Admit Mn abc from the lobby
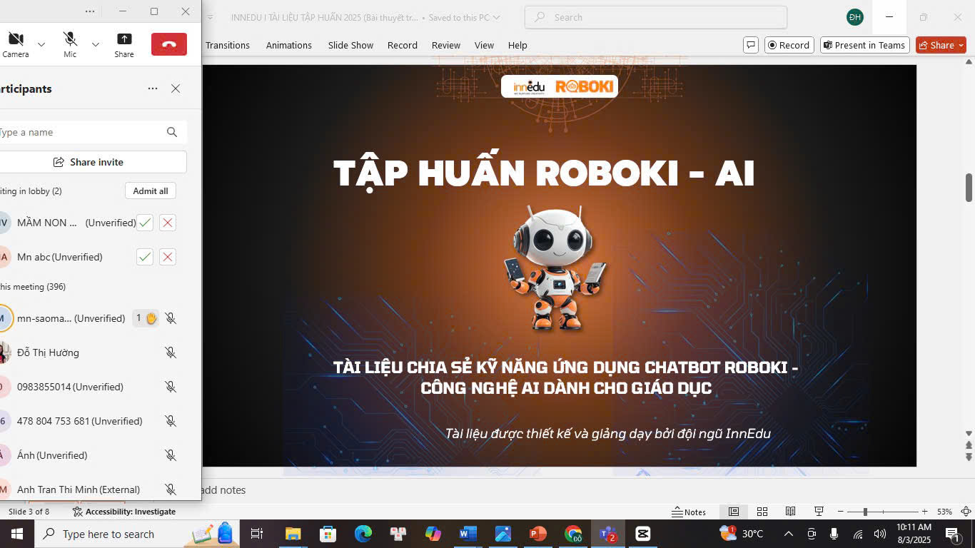Screen dimensions: 975x548 pyautogui.click(x=145, y=257)
